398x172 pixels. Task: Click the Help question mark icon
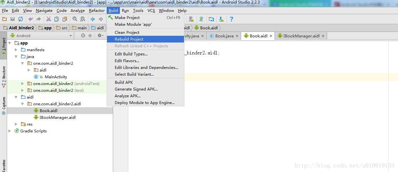coord(231,19)
